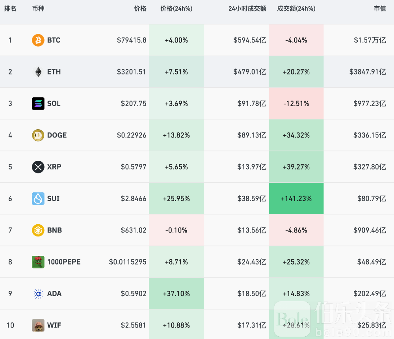Viewport: 394px width, 339px height.
Task: Click the BNB coin icon
Action: coord(38,230)
